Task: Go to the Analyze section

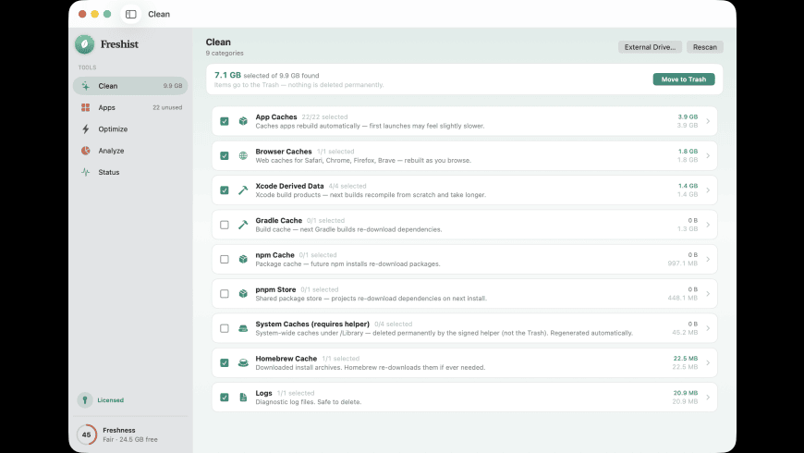Action: 130,151
